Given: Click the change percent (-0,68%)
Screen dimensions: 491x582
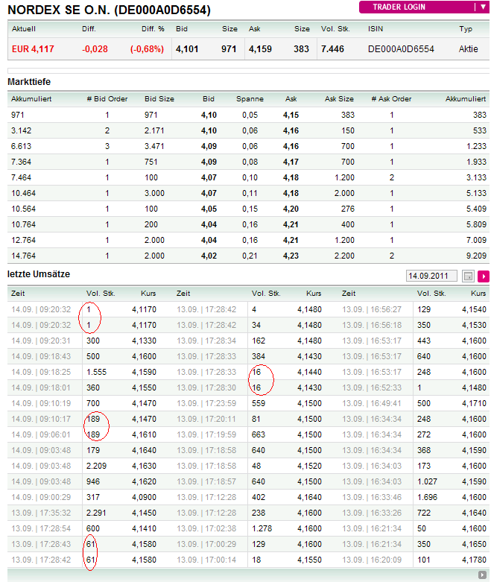Looking at the screenshot, I should pyautogui.click(x=147, y=49).
